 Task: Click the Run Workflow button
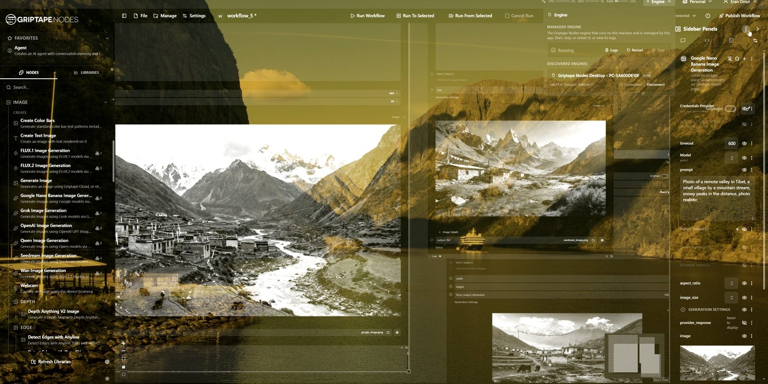point(367,16)
